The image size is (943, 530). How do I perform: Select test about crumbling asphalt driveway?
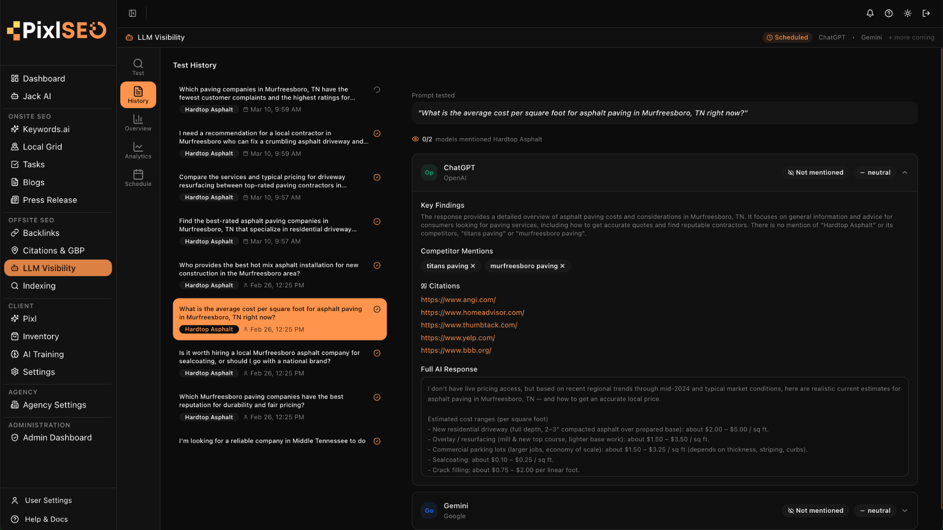pos(279,143)
